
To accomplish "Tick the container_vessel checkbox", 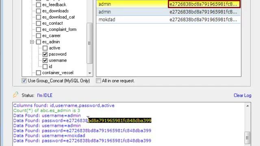I will 39,73.
